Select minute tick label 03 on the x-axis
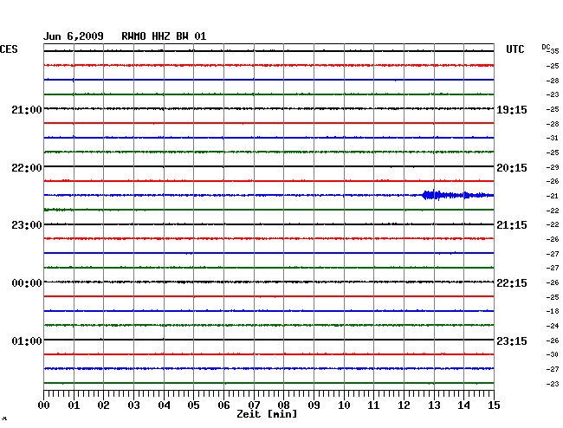563x428 pixels. (x=134, y=405)
